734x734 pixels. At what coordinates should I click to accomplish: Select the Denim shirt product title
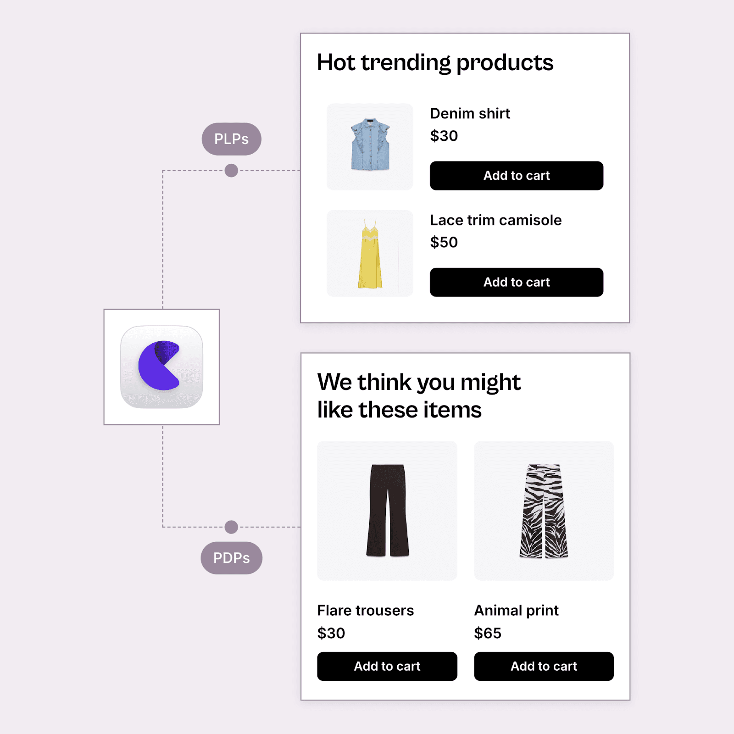pyautogui.click(x=469, y=113)
